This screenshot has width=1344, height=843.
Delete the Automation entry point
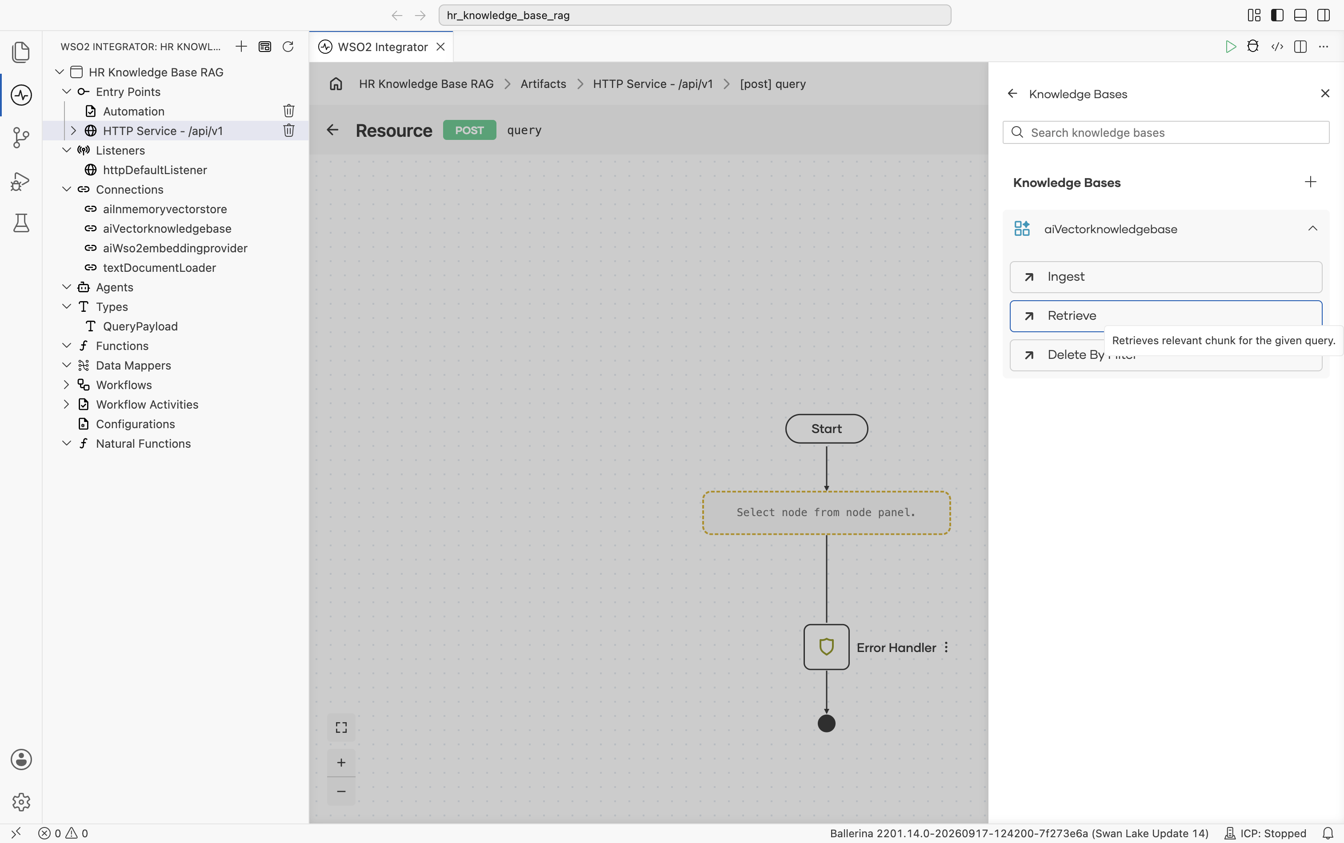click(x=288, y=111)
